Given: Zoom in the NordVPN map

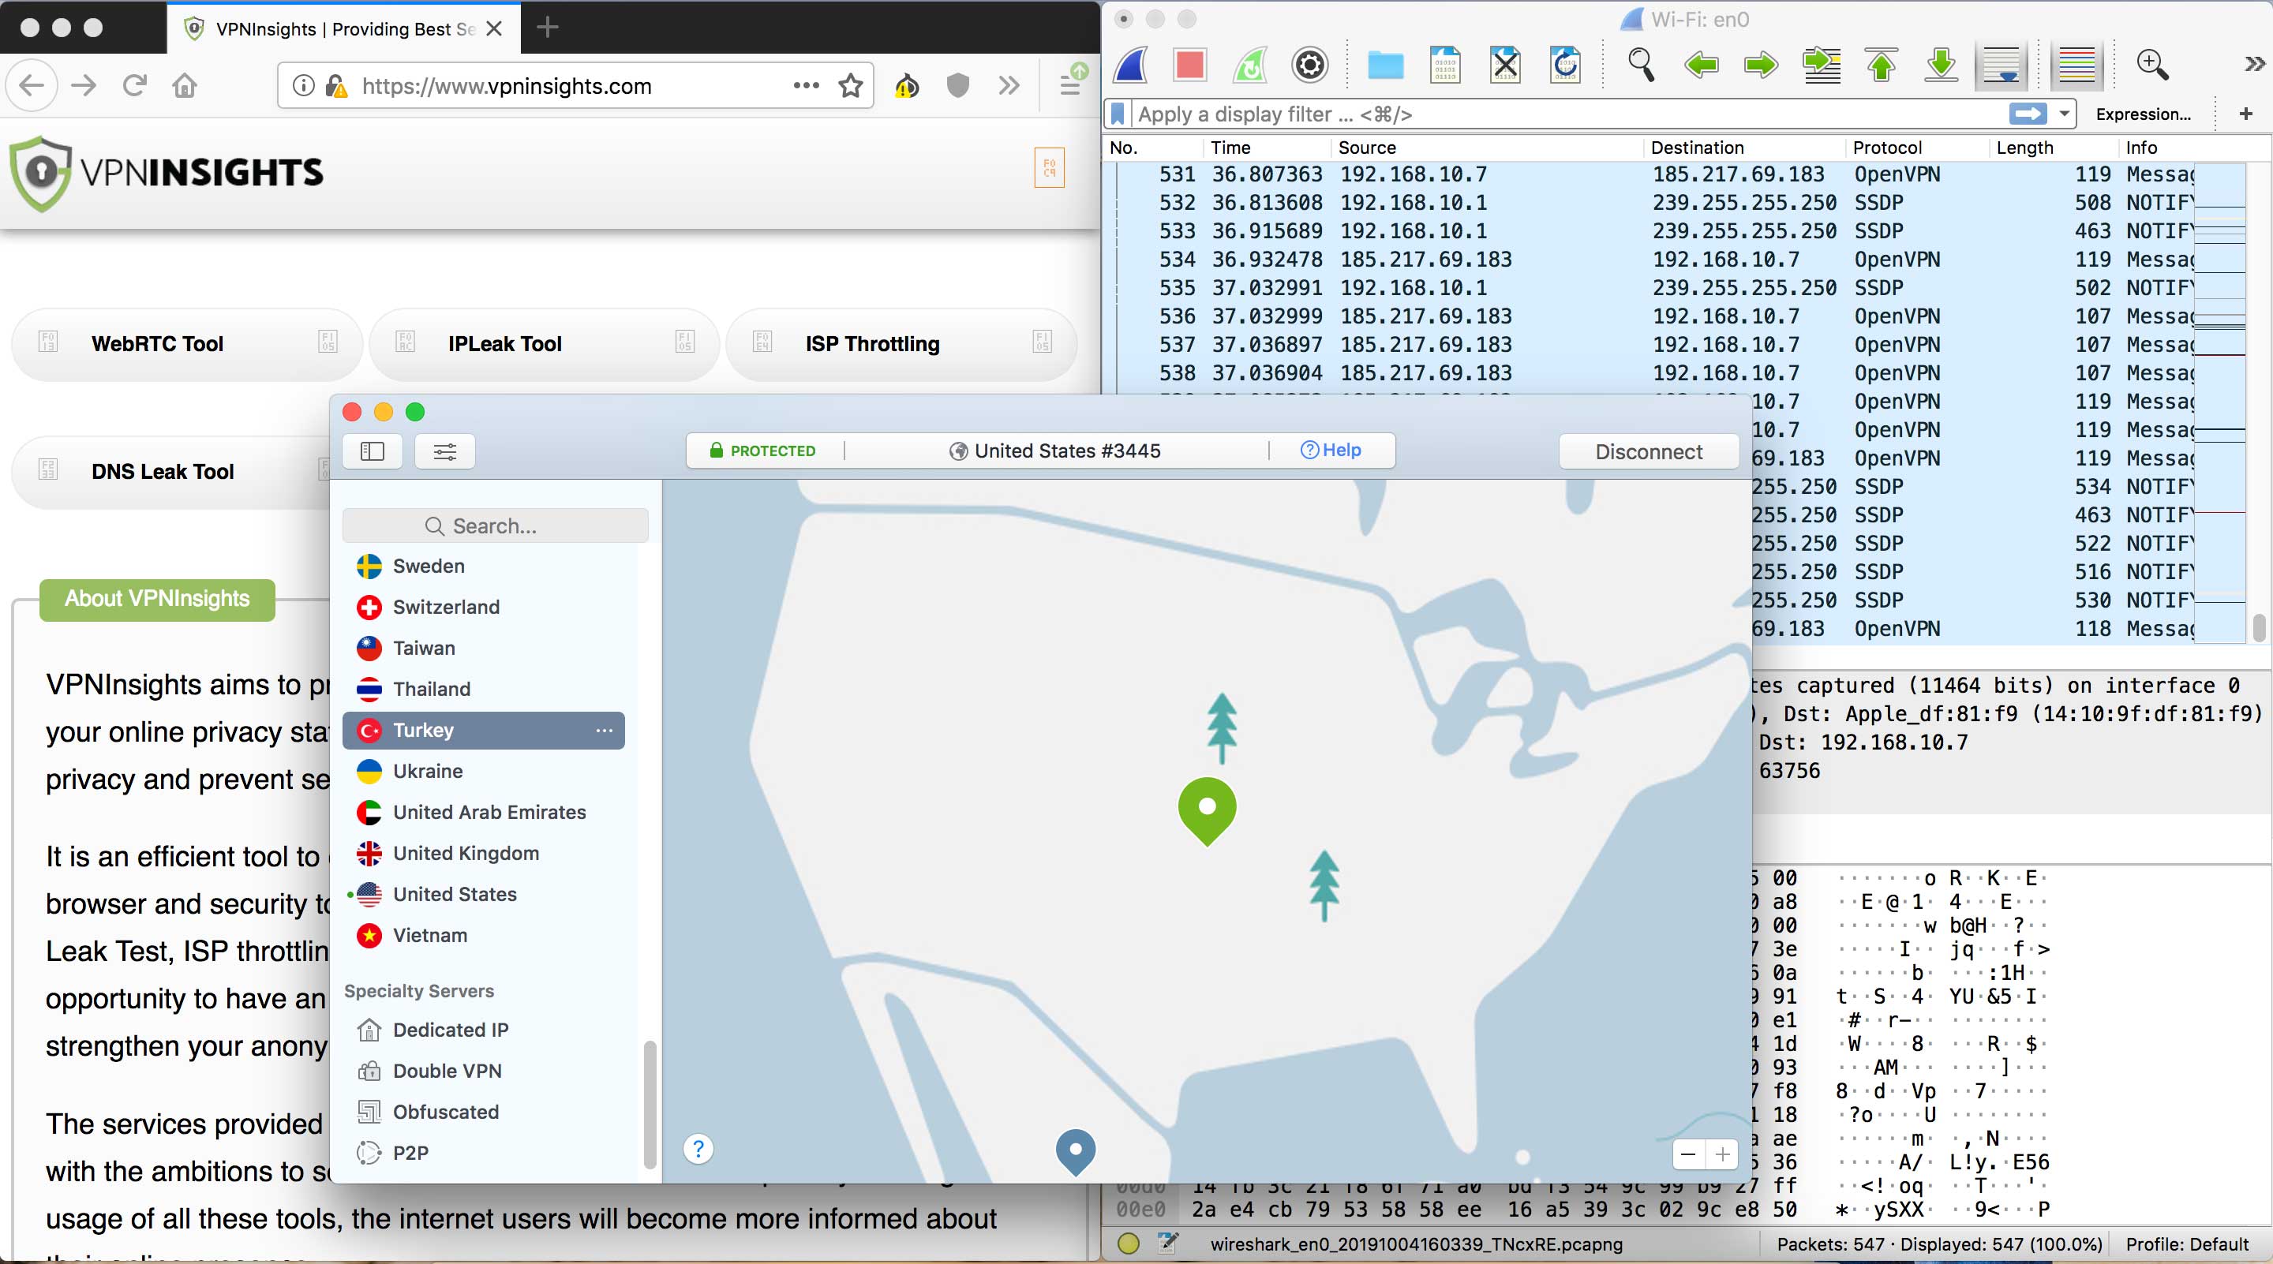Looking at the screenshot, I should [x=1721, y=1154].
